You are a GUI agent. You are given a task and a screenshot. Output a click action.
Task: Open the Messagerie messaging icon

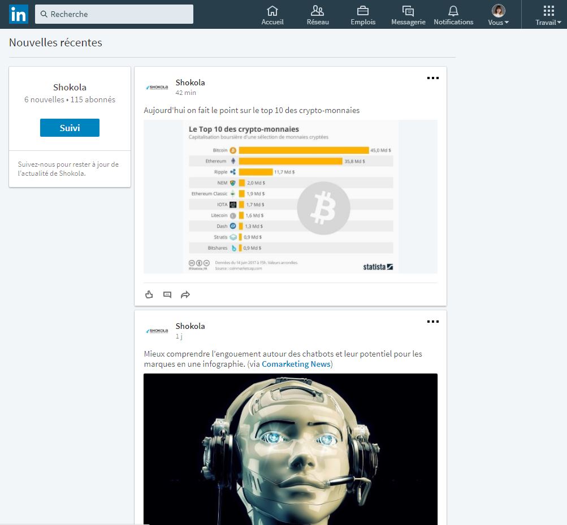(x=408, y=12)
